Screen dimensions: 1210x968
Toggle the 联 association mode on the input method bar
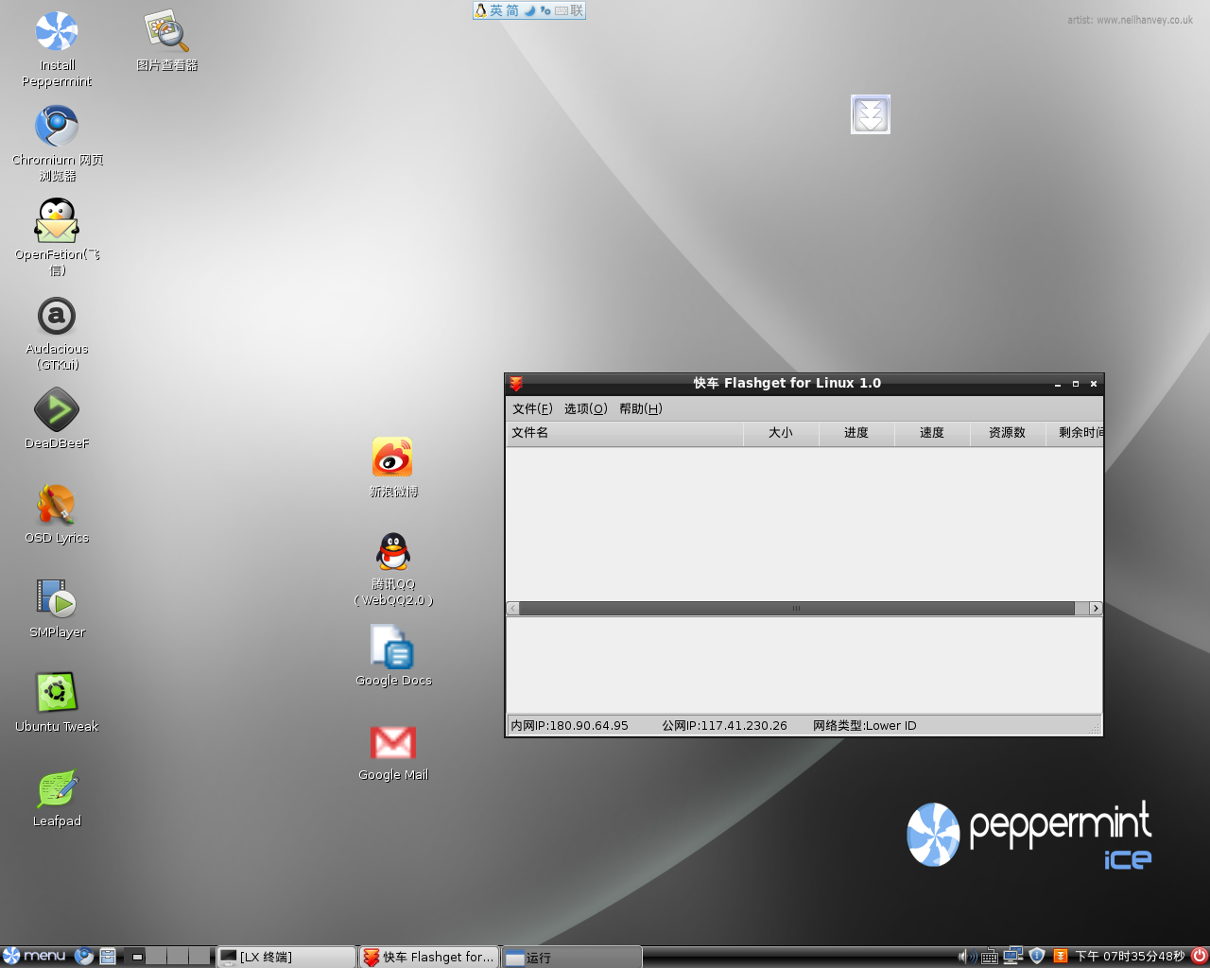pos(577,10)
